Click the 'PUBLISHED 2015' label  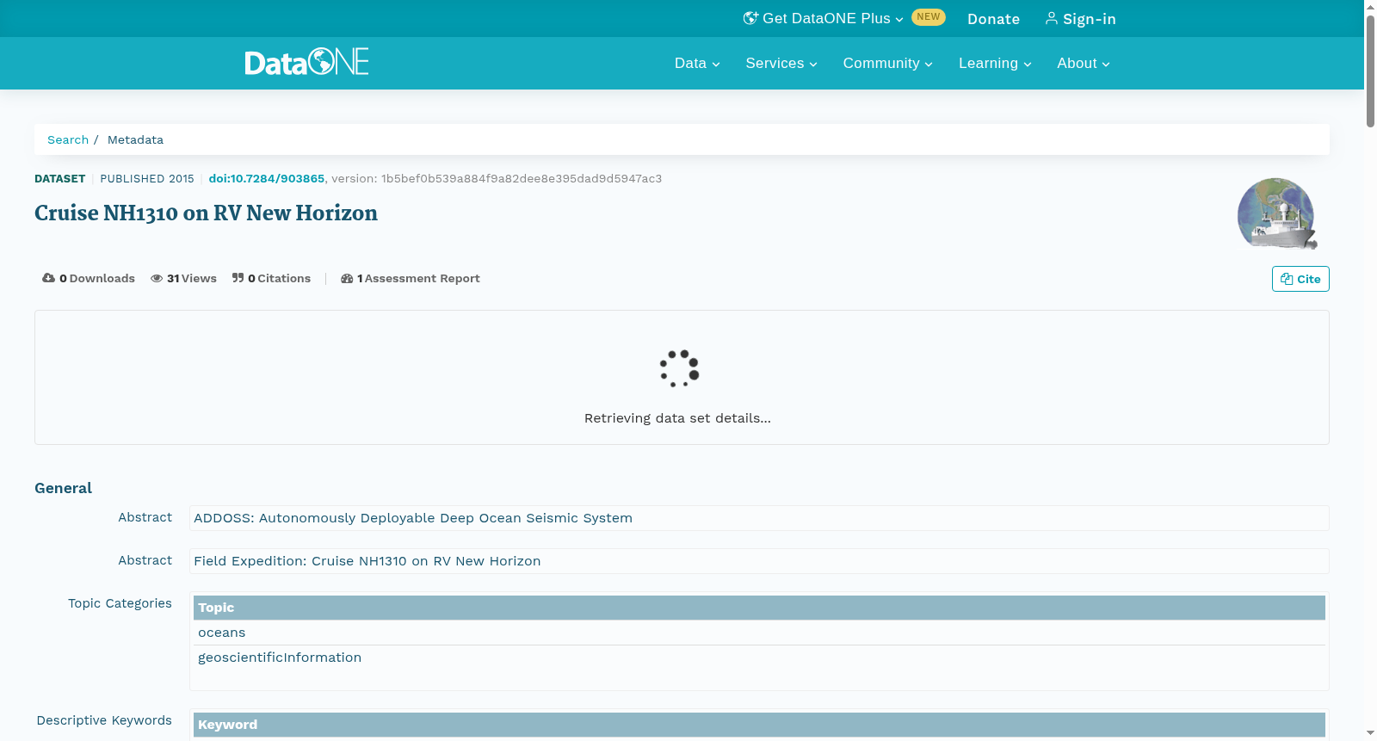tap(147, 178)
